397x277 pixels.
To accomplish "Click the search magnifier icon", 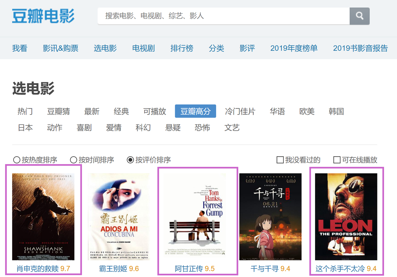I will [x=360, y=16].
